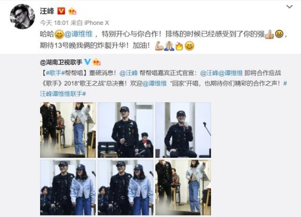Click the blue V badge beside 湖南卫视歌手
301x217 pixels.
click(88, 62)
